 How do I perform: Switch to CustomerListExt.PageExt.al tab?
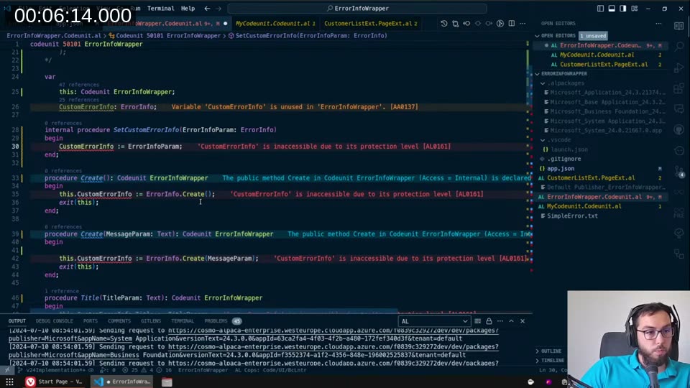click(x=370, y=23)
